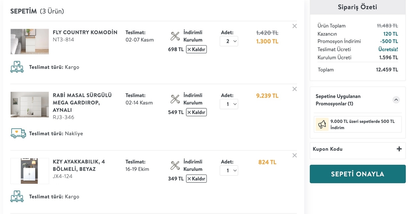Click the megaphone promotion icon
Image resolution: width=408 pixels, height=214 pixels.
(322, 125)
